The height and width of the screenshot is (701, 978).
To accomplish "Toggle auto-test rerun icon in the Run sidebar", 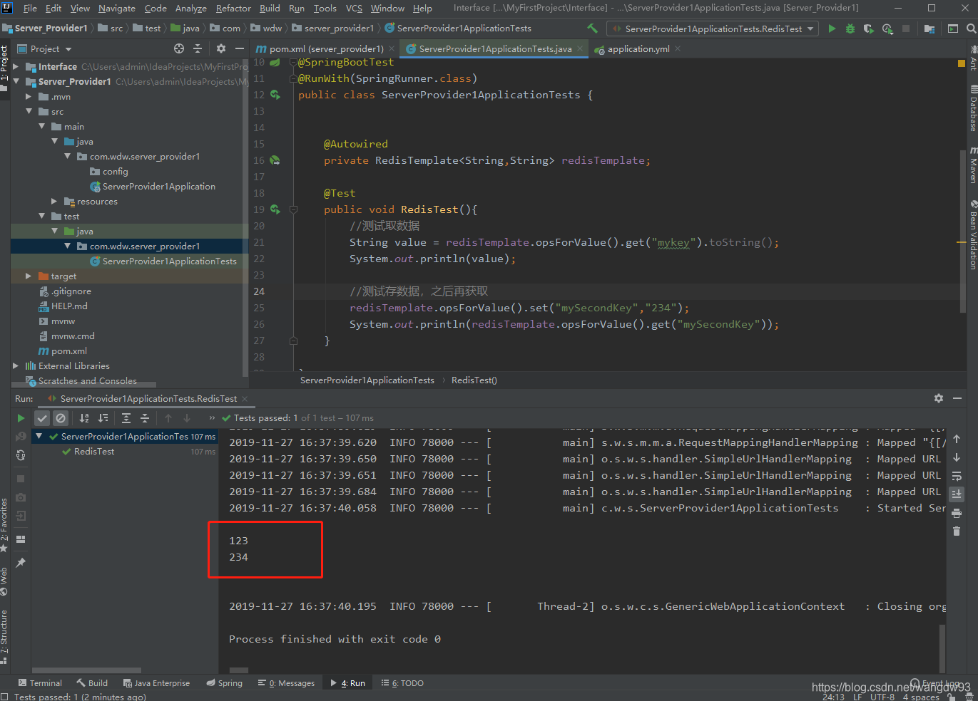I will (21, 455).
